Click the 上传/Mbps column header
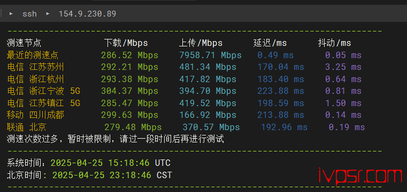407x192 pixels. click(201, 43)
